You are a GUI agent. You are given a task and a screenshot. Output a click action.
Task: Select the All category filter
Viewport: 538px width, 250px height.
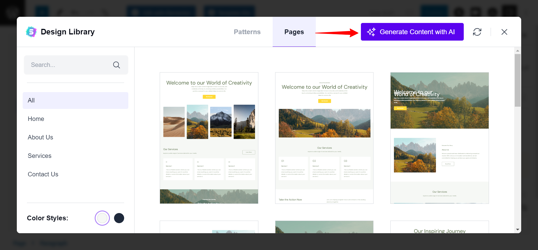75,101
